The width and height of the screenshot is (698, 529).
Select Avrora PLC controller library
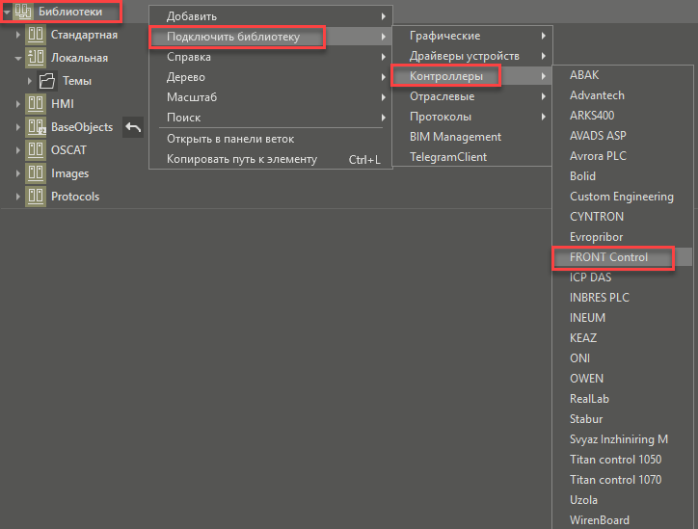[623, 156]
